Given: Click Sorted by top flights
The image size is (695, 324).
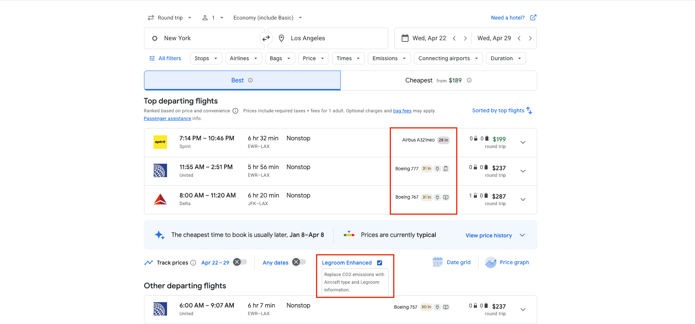Looking at the screenshot, I should coord(498,110).
